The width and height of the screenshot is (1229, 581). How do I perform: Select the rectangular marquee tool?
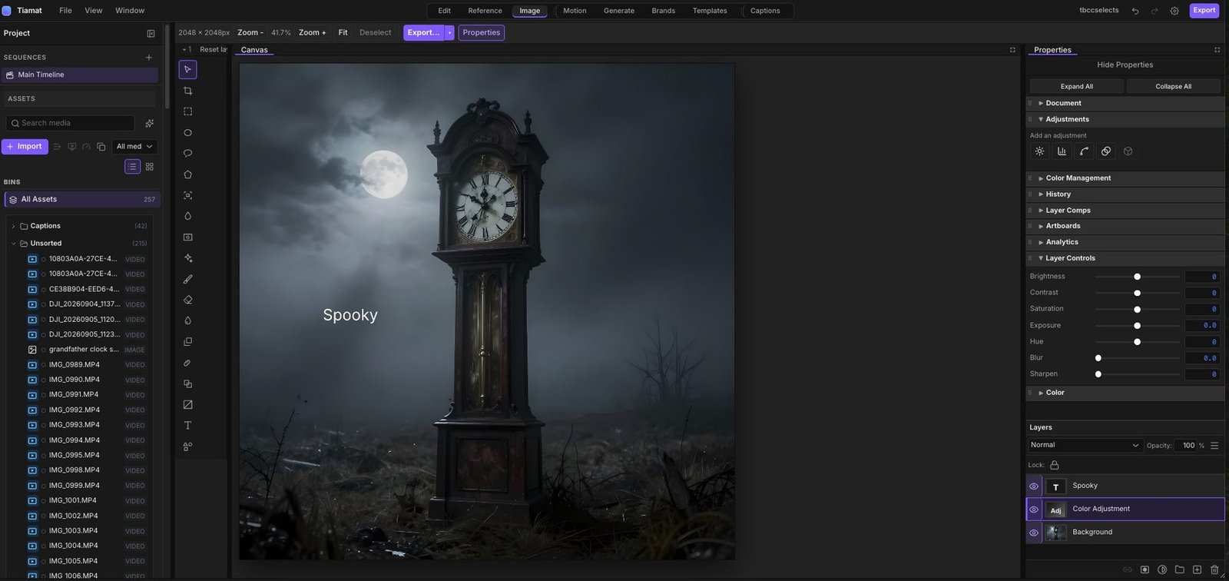point(187,111)
